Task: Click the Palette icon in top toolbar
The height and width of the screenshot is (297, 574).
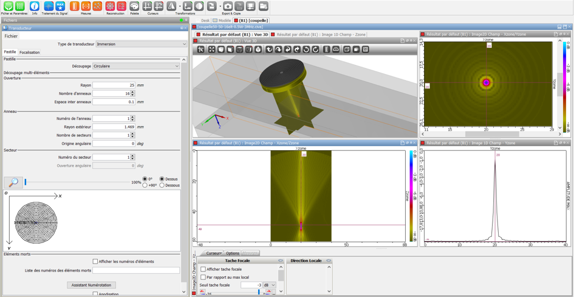Action: 134,6
